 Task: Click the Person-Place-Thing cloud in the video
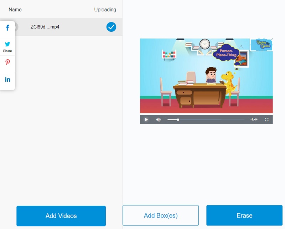[226, 53]
